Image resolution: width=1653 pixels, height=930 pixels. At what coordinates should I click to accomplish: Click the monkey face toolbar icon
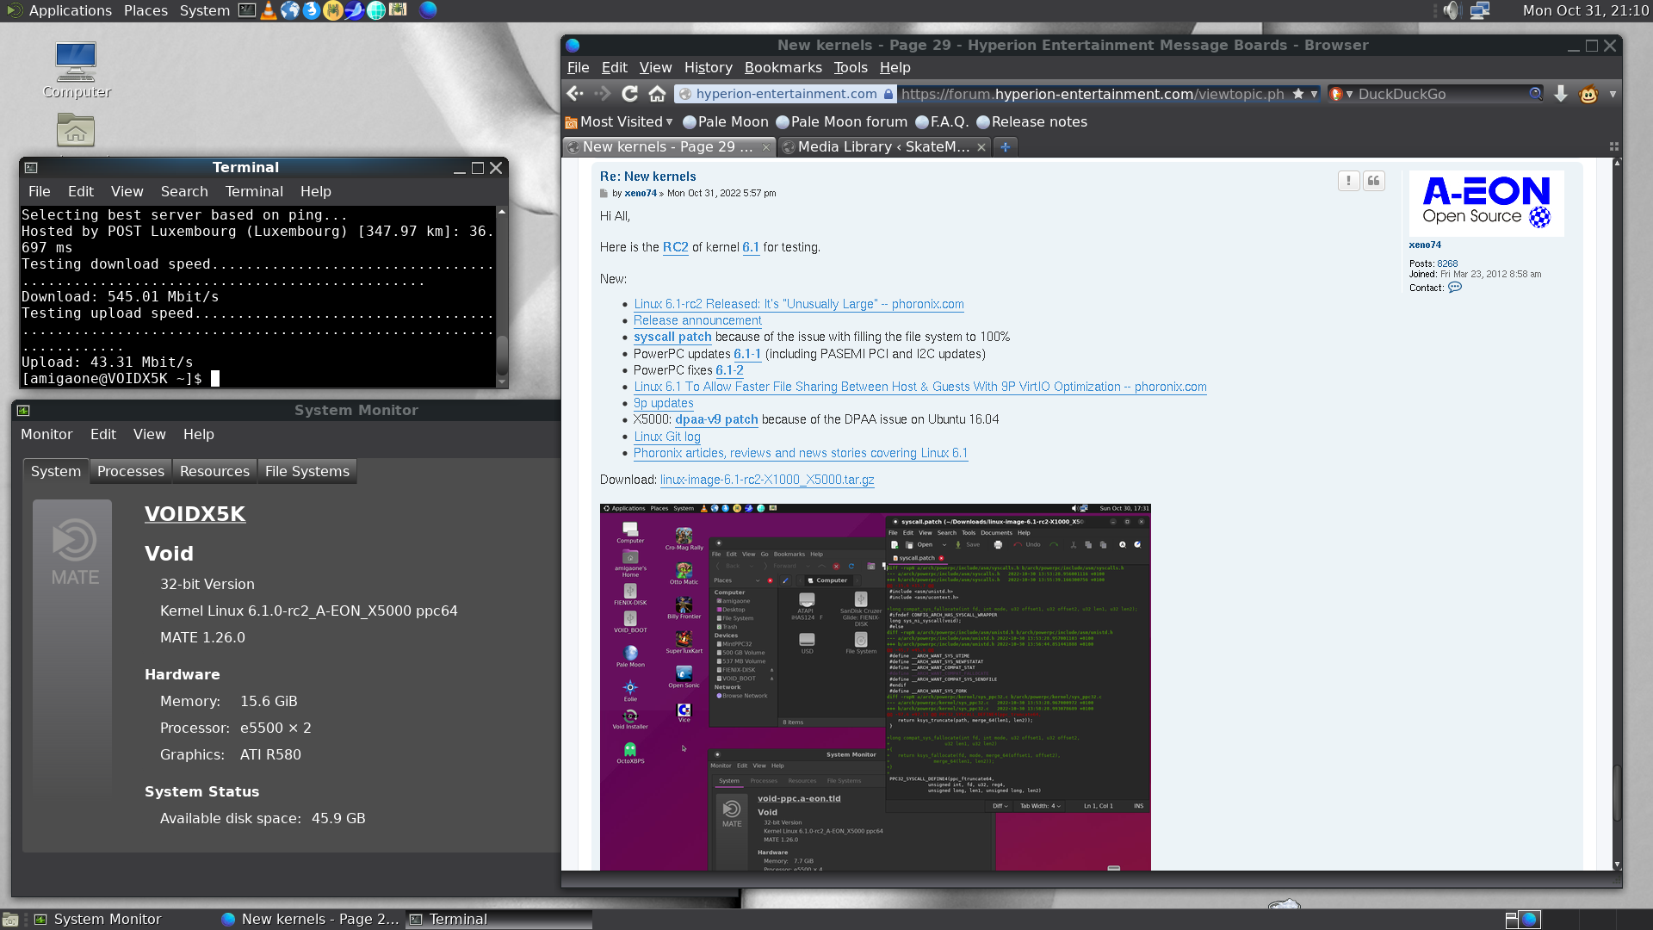[x=1588, y=94]
